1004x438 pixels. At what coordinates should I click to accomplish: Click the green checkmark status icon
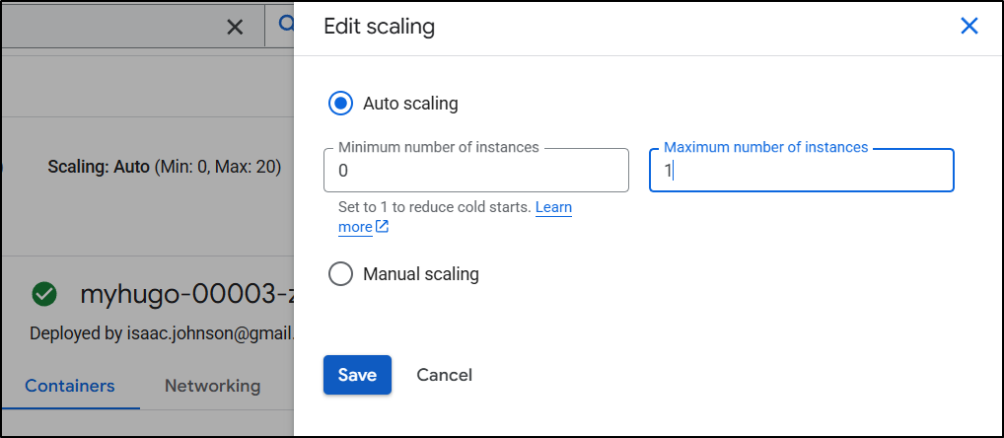(x=43, y=294)
